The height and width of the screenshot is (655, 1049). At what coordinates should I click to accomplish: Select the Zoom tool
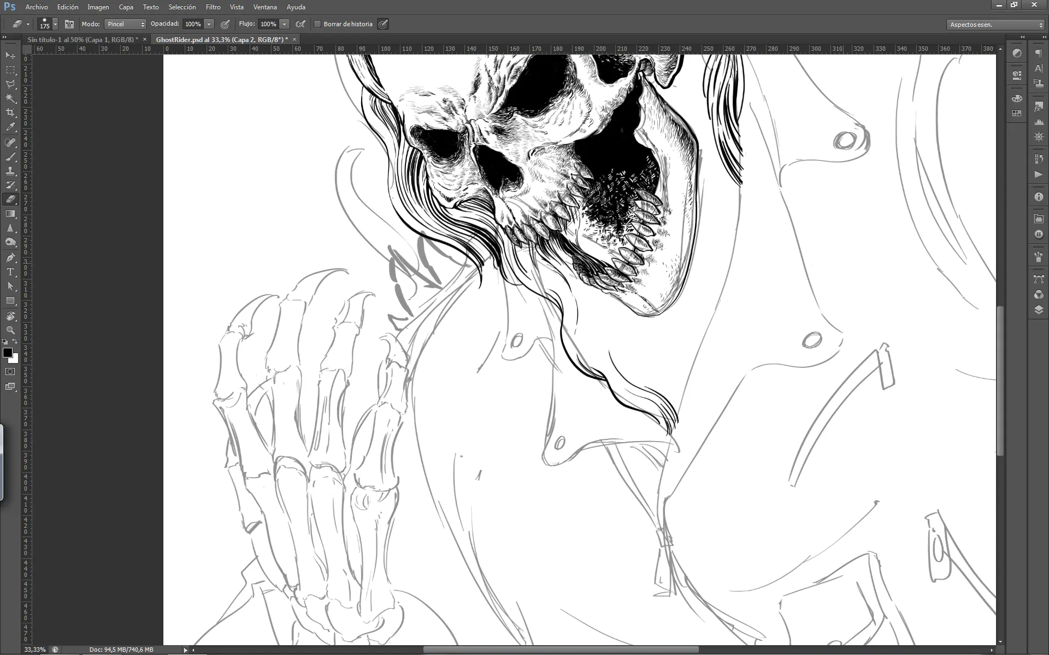(x=10, y=330)
